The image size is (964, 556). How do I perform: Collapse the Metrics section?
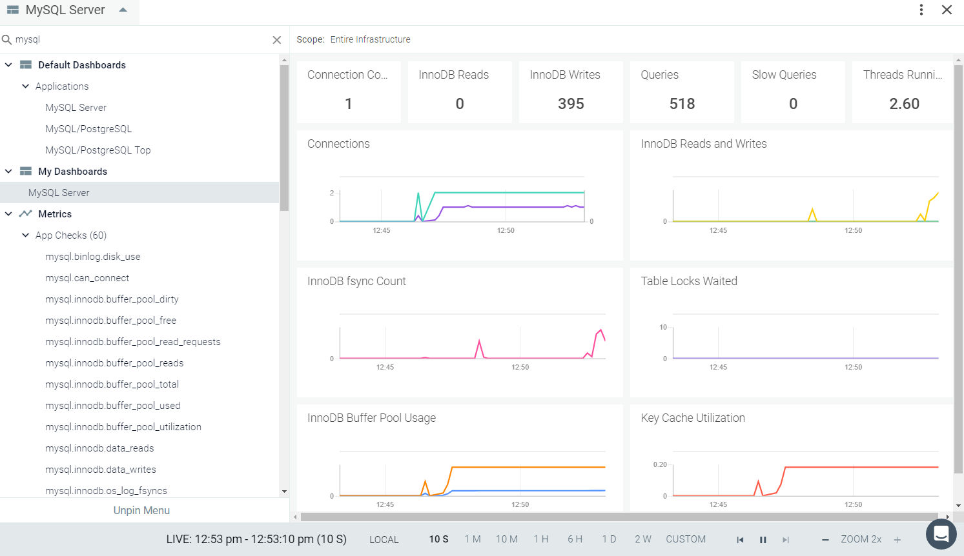coord(8,213)
